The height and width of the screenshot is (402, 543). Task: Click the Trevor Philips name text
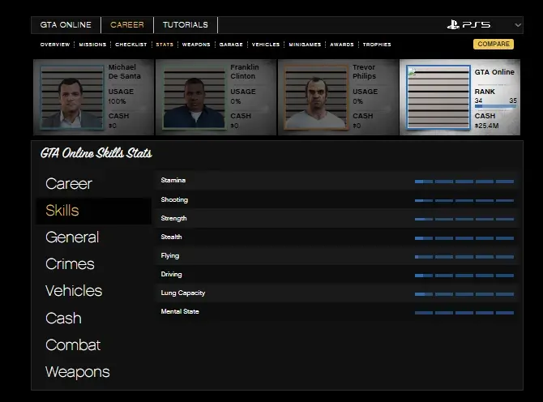coord(364,71)
